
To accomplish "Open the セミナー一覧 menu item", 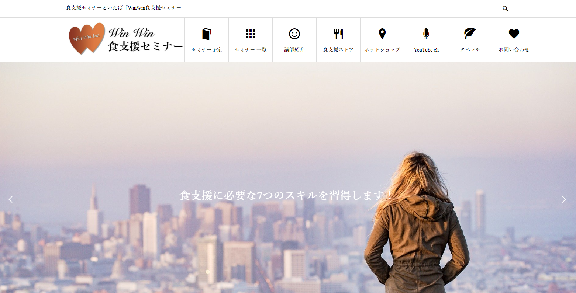I will pos(251,50).
